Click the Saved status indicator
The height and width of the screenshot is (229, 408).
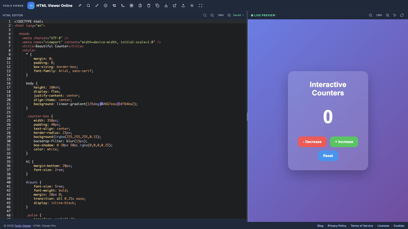(x=238, y=15)
